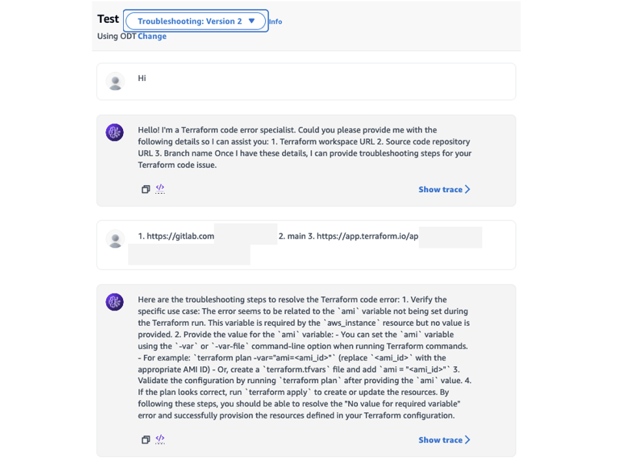The image size is (640, 463).
Task: Click the Change link next to Using ODT
Action: (x=152, y=36)
